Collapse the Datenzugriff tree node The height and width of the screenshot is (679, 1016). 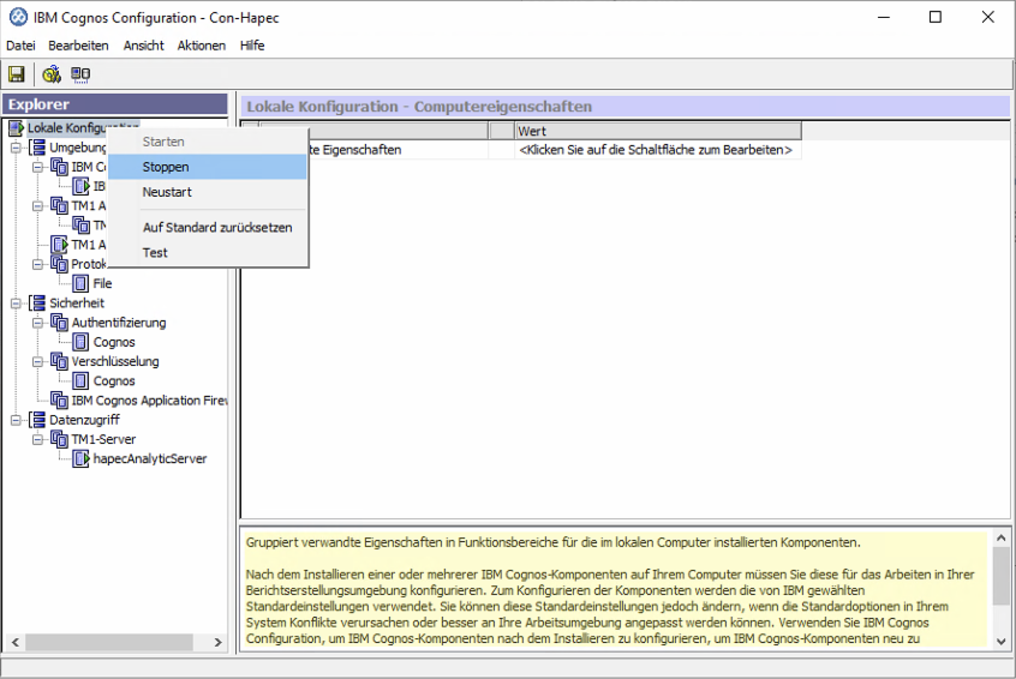(x=16, y=420)
